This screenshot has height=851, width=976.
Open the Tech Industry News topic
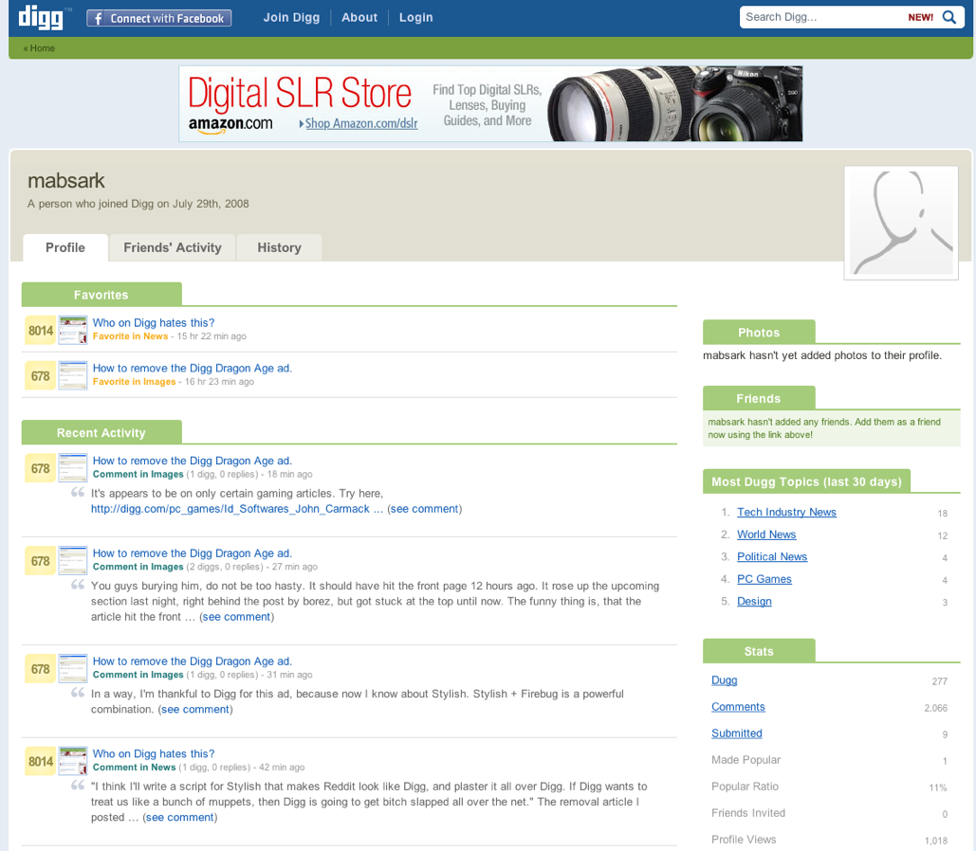[x=787, y=512]
